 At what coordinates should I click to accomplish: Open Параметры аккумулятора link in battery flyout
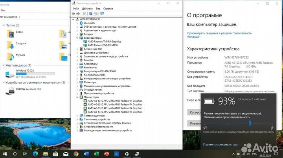point(220,145)
